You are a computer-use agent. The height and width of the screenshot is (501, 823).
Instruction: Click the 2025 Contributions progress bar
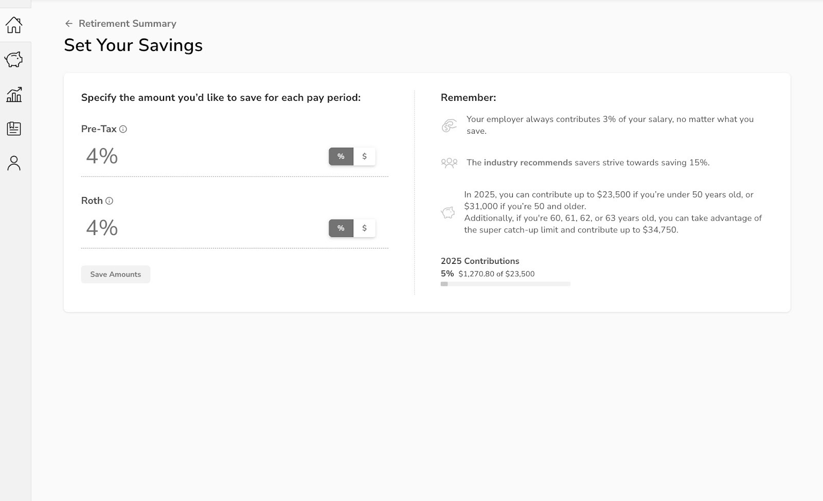[505, 284]
